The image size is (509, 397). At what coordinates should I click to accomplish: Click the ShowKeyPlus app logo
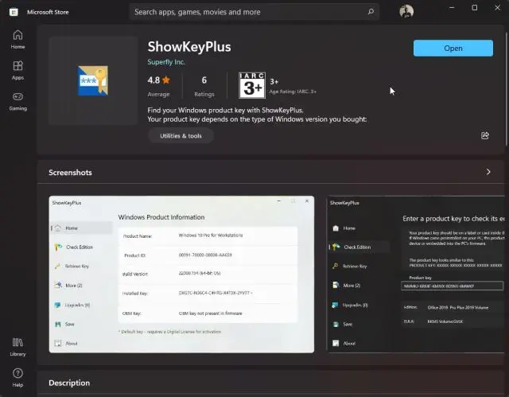click(x=93, y=80)
